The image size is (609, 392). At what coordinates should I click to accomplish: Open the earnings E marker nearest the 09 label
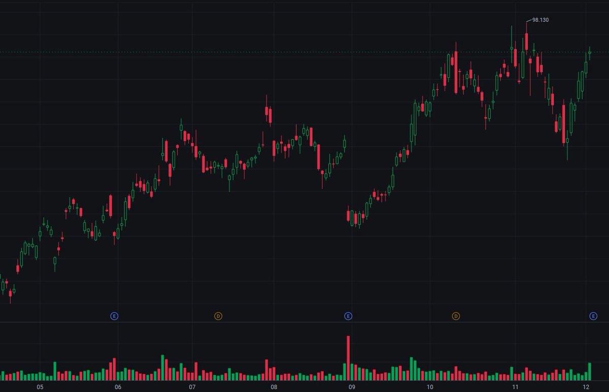(348, 316)
